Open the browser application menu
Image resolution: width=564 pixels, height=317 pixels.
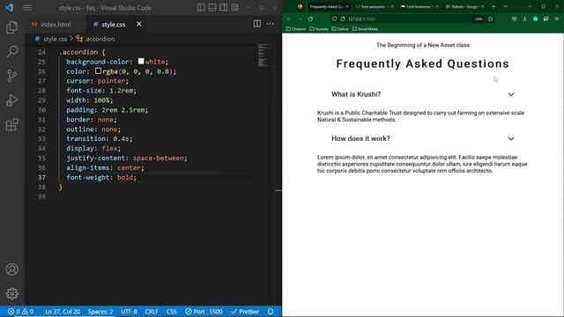point(557,18)
